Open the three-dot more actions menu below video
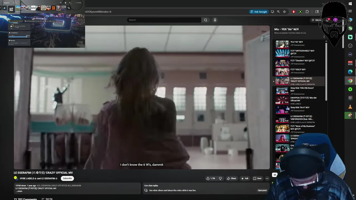The image size is (356, 200). [267, 178]
